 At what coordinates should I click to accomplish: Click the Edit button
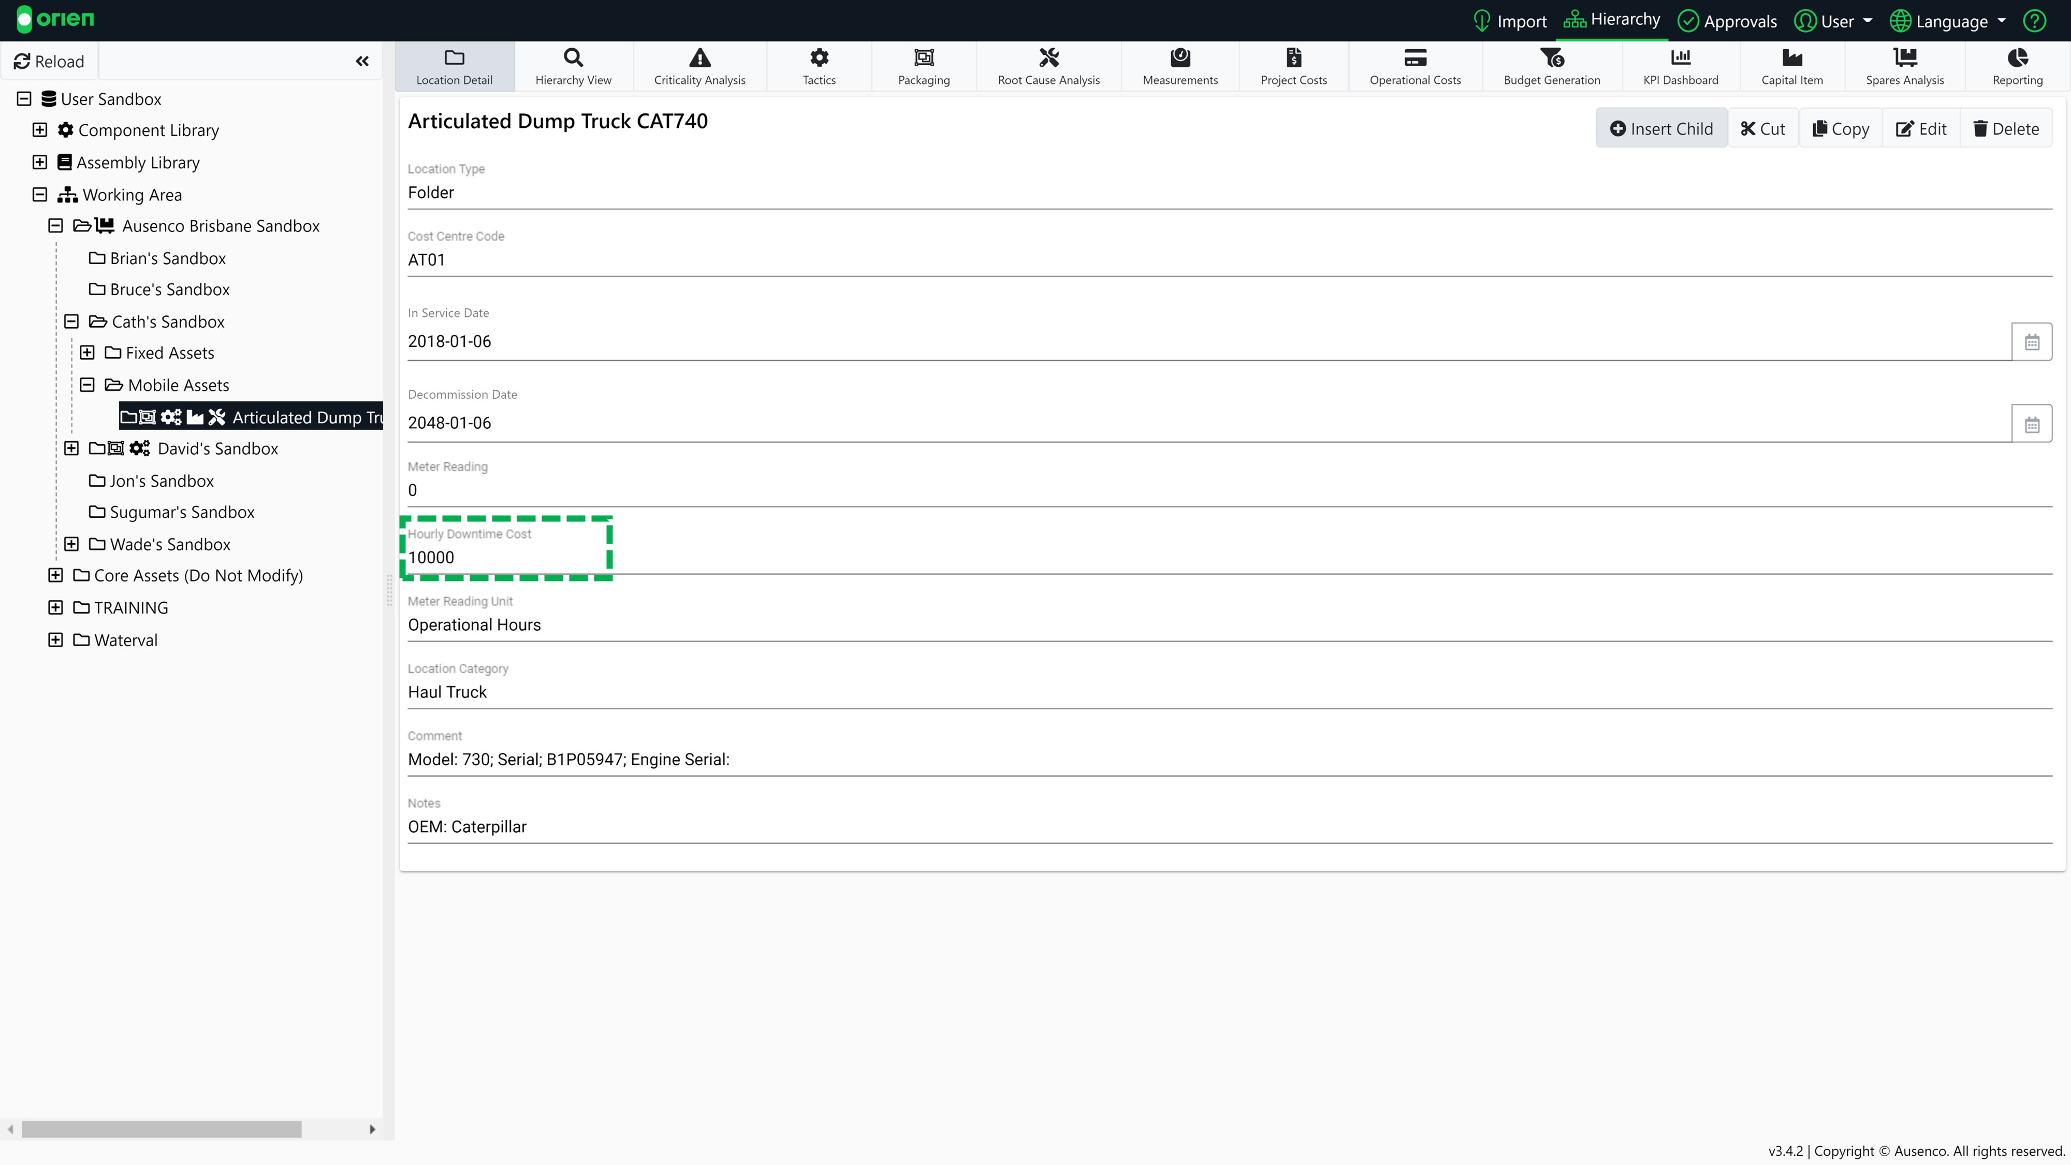[x=1921, y=128]
